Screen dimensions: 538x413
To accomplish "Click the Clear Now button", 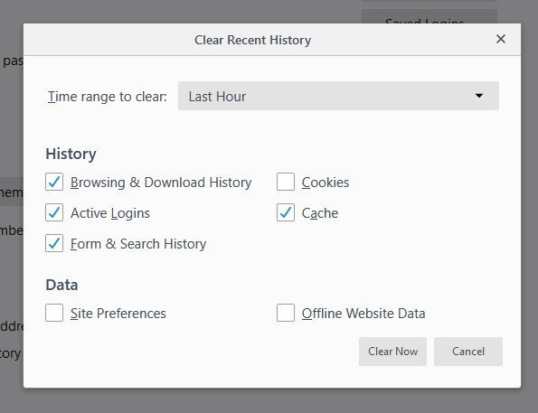I will [x=392, y=352].
